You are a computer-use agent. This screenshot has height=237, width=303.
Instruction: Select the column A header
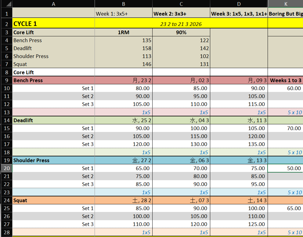pyautogui.click(x=53, y=4)
